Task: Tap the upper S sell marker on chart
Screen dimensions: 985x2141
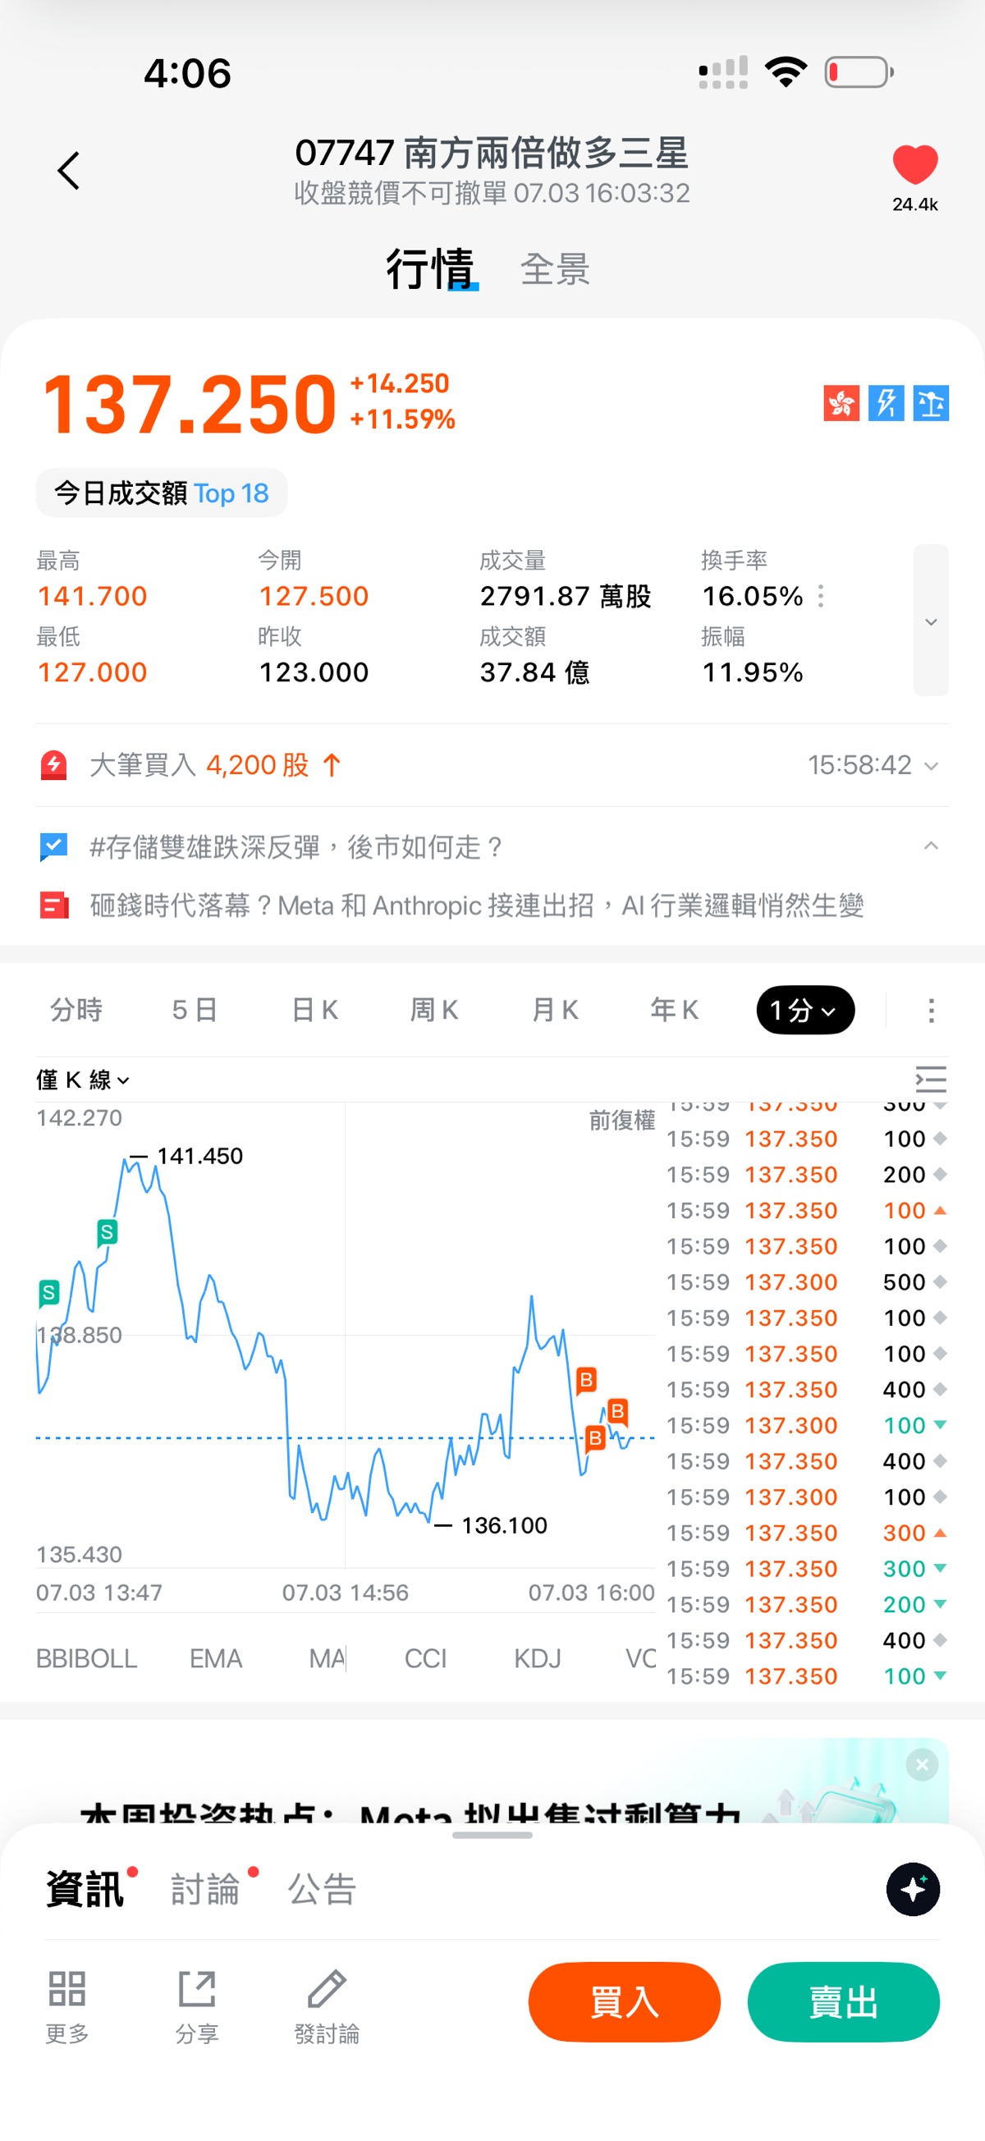Action: (x=107, y=1231)
